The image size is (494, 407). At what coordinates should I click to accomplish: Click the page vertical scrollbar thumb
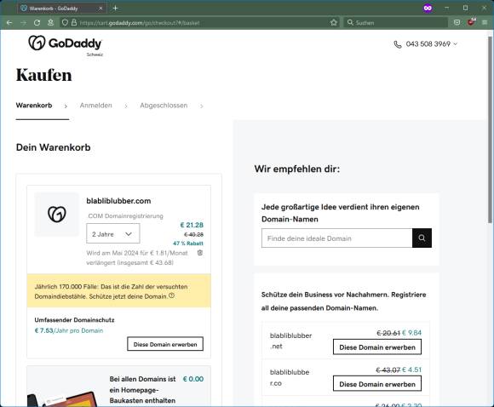coord(491,129)
